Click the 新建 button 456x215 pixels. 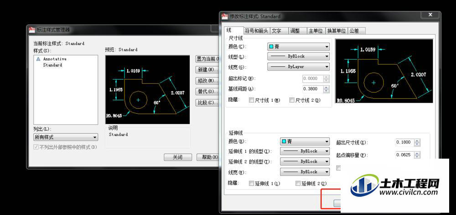[x=207, y=70]
